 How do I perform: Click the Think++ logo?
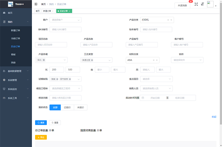pos(10,4)
